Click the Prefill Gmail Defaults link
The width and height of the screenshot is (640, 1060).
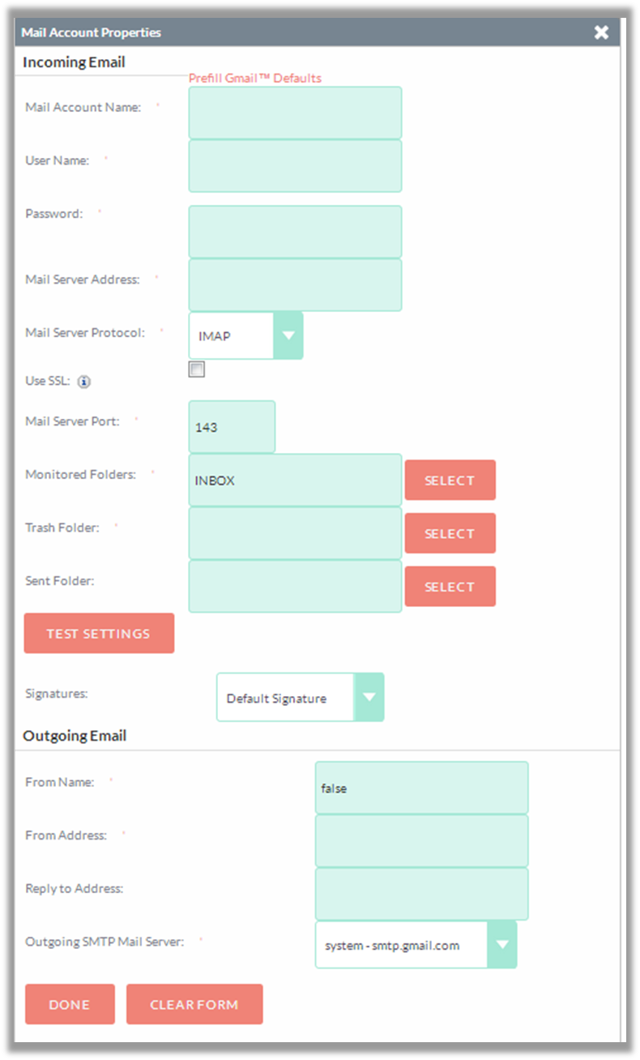255,79
